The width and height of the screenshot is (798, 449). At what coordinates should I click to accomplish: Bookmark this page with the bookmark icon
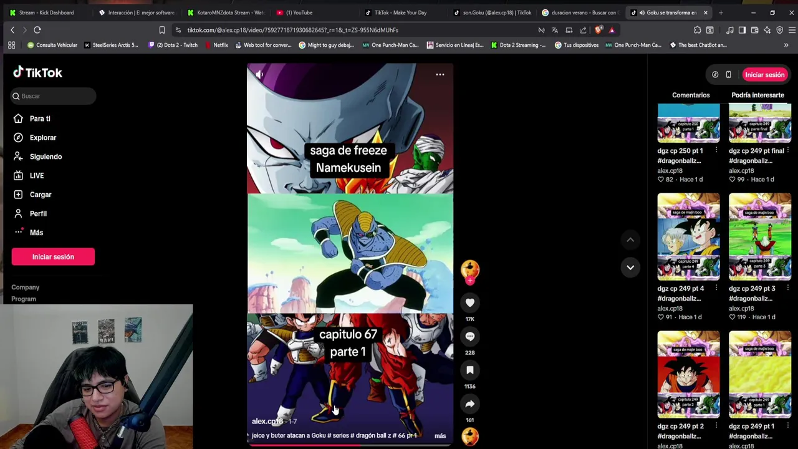click(162, 30)
